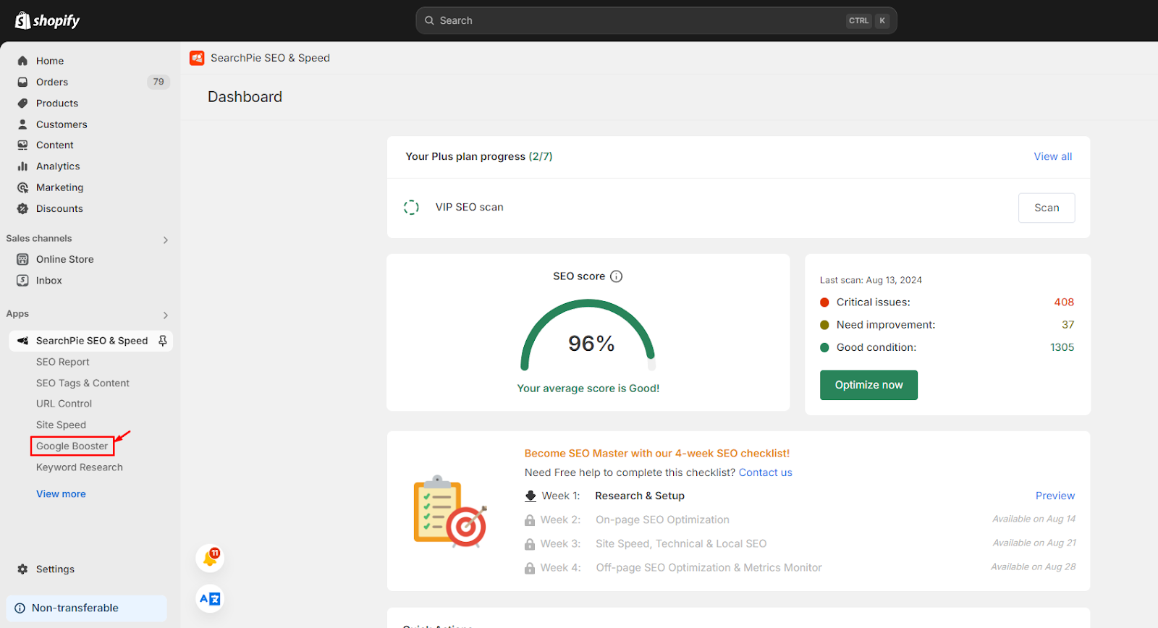Open Google Booster page
The height and width of the screenshot is (628, 1158).
[72, 446]
